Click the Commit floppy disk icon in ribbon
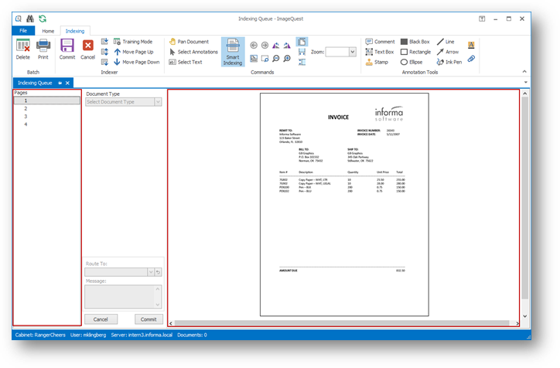560x368 pixels. [x=67, y=49]
